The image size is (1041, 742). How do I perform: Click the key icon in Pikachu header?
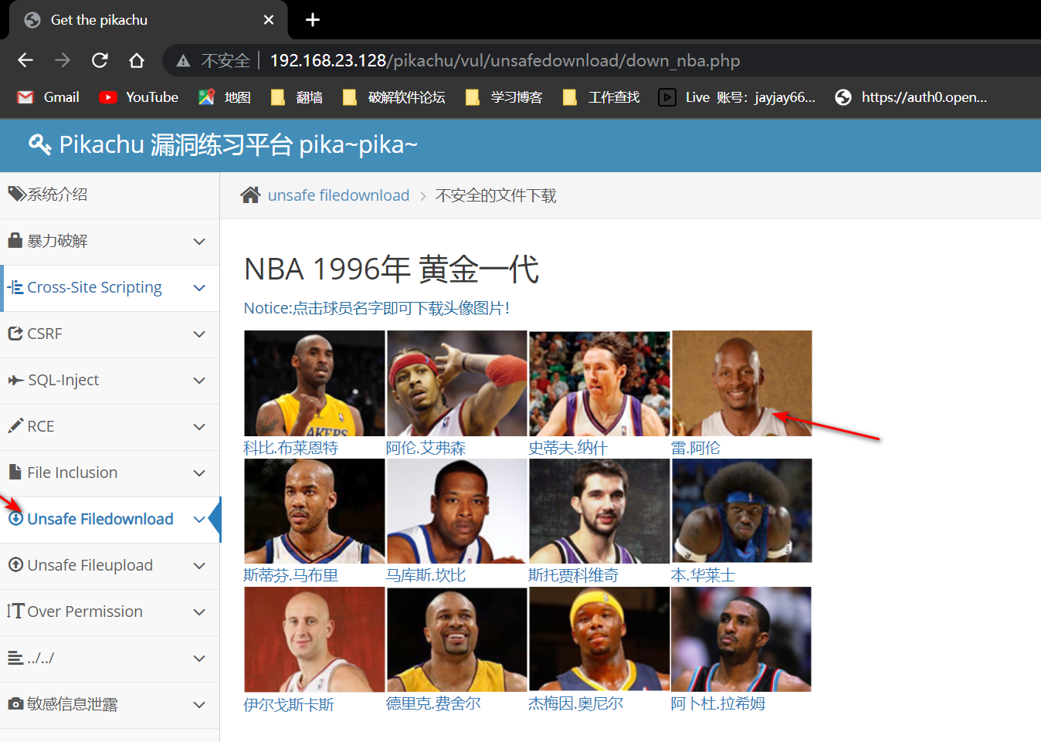point(39,144)
